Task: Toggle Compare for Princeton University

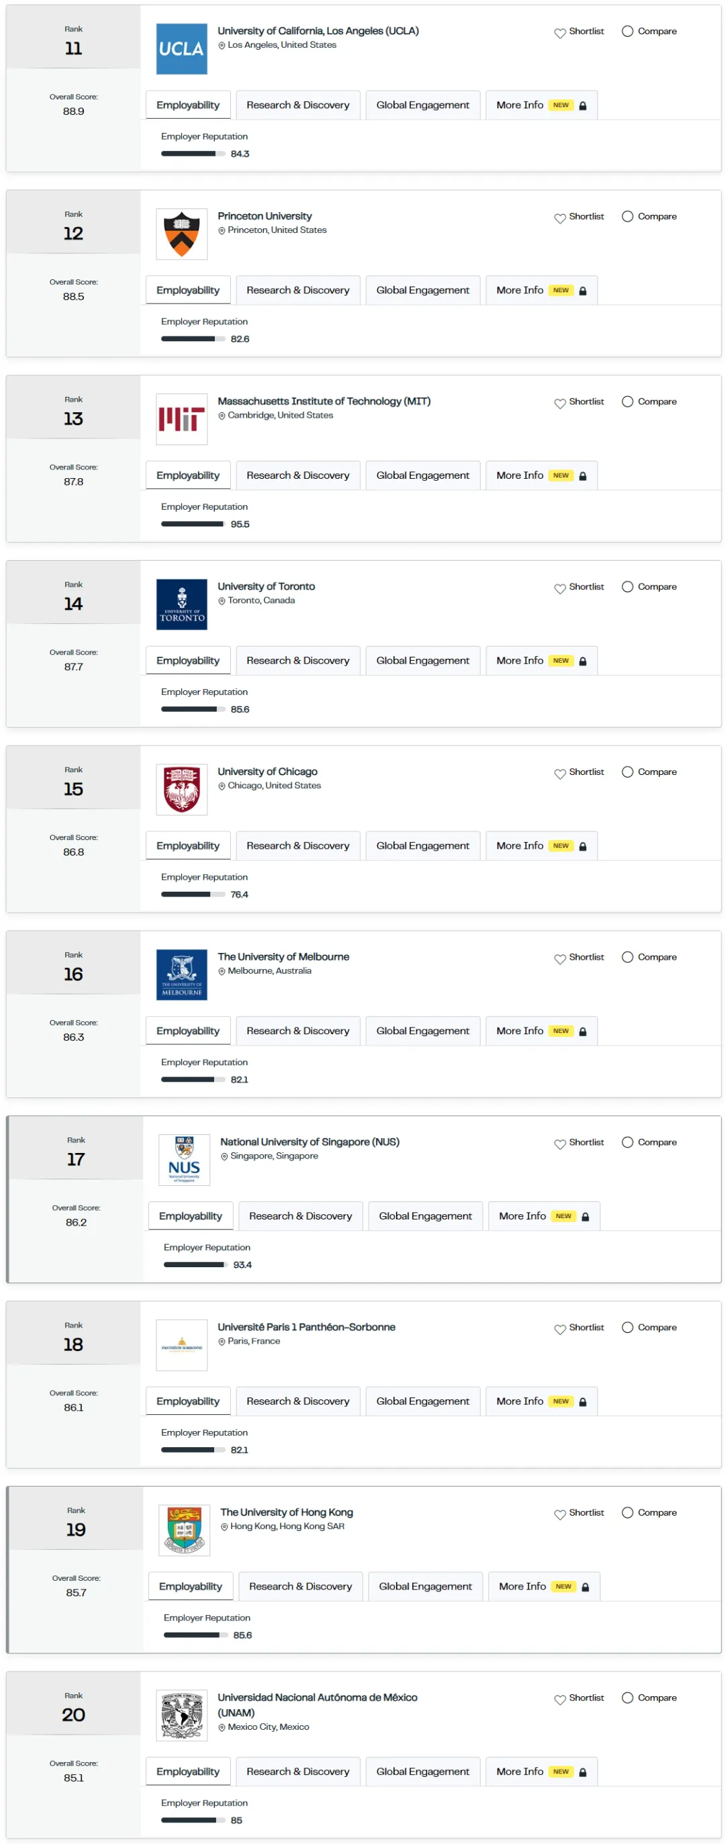Action: pyautogui.click(x=627, y=216)
